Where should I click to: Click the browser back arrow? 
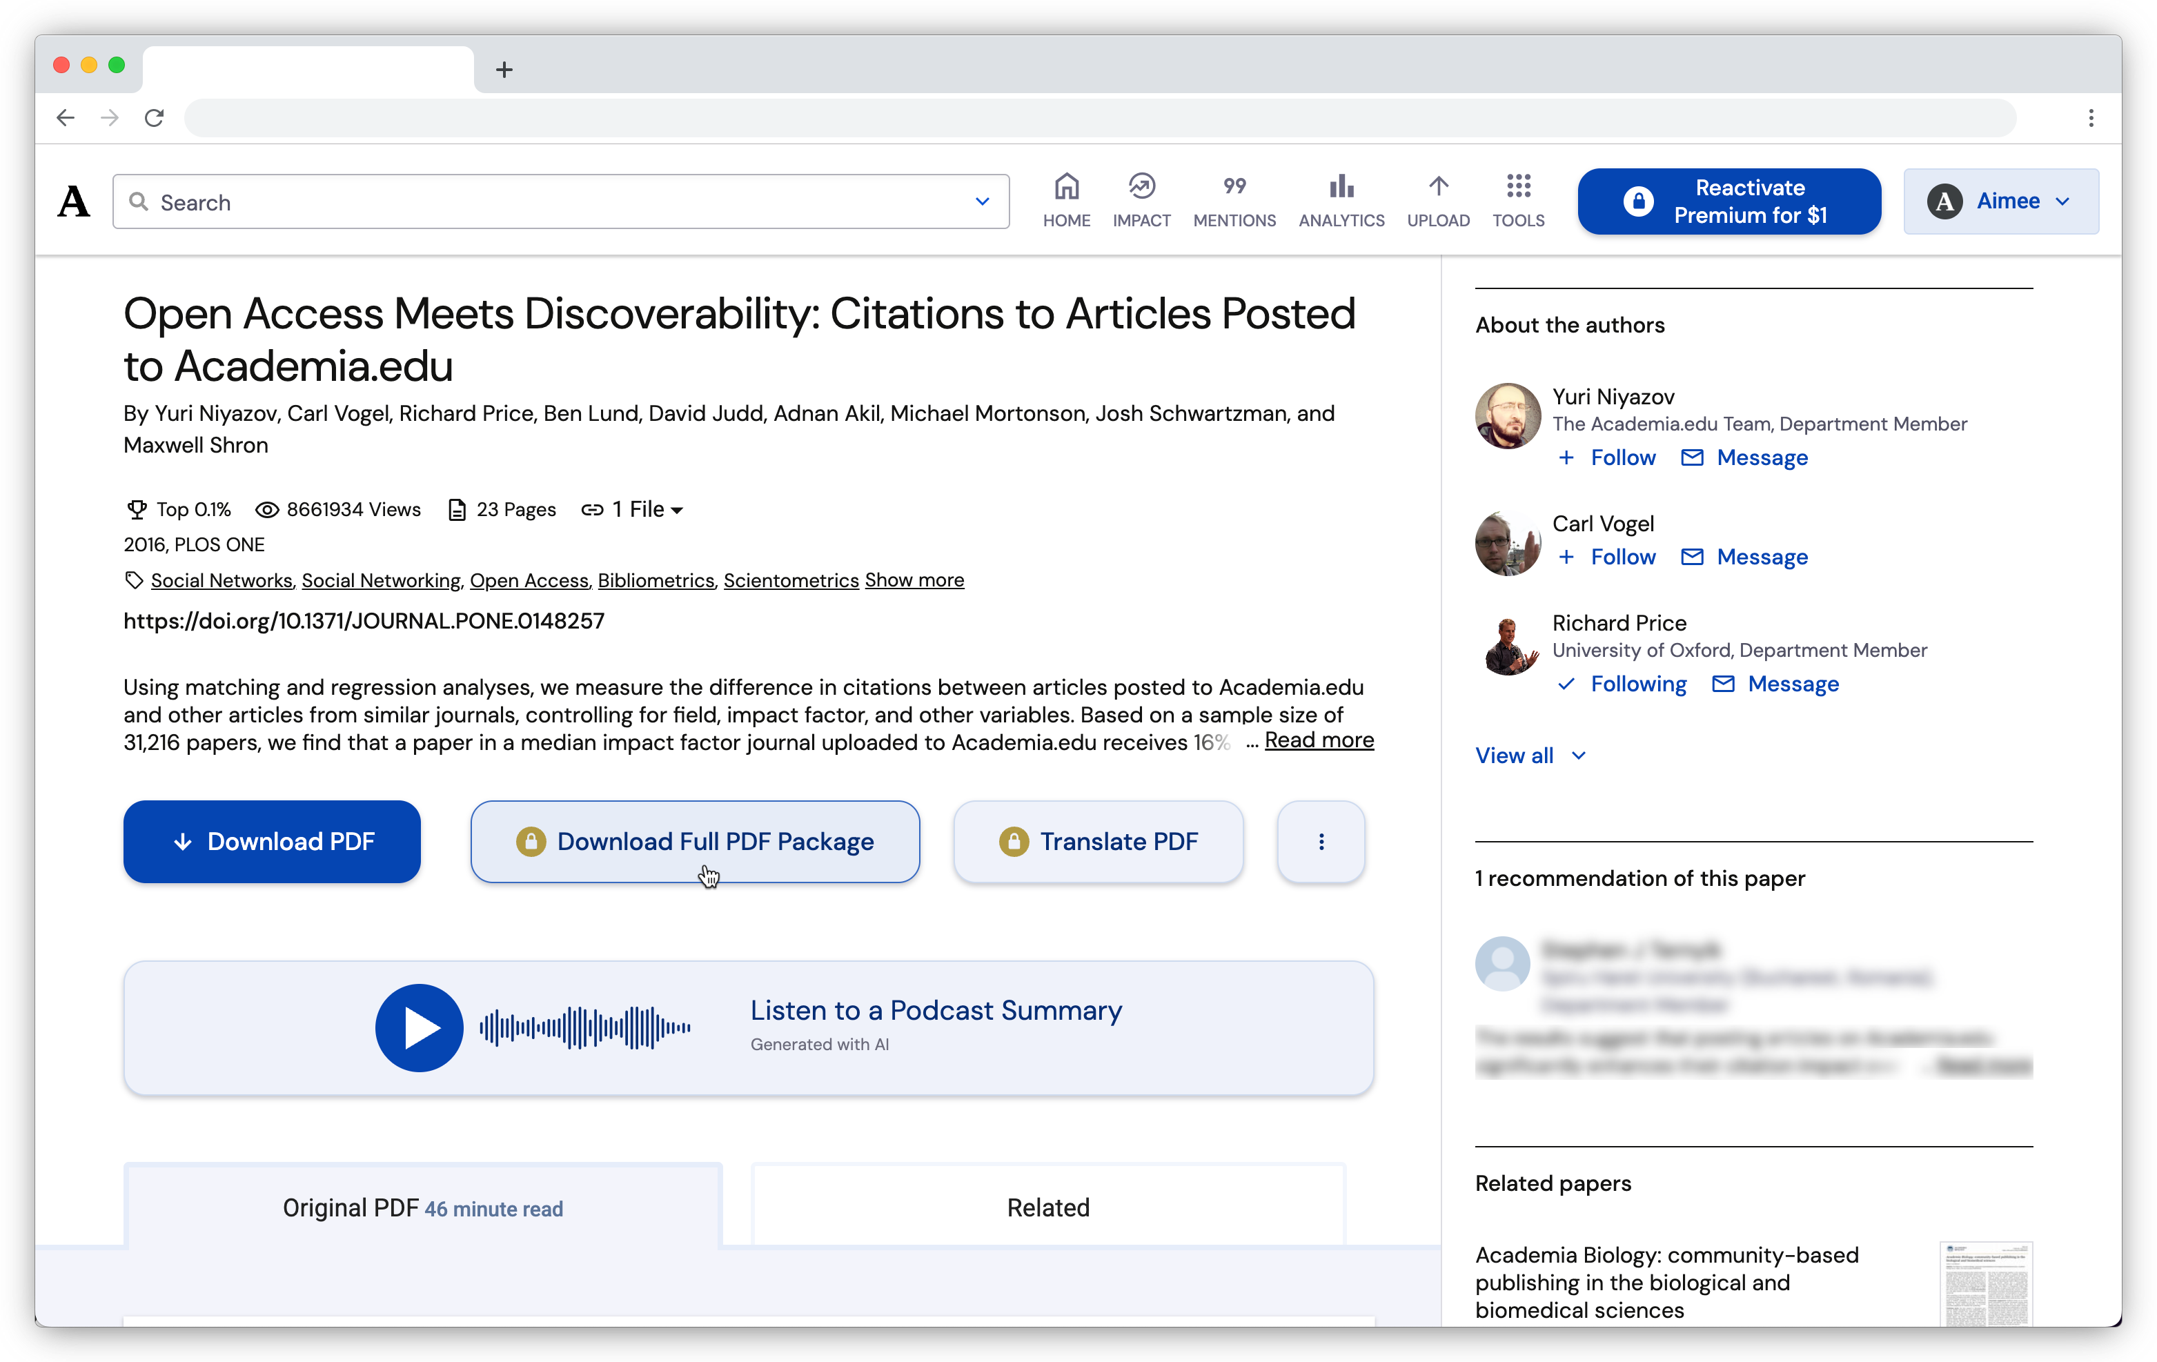(66, 117)
